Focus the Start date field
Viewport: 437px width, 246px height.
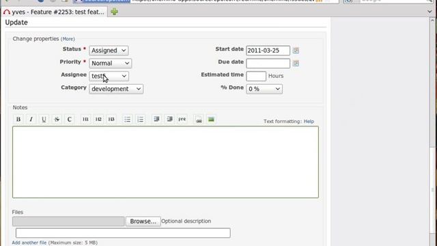coord(268,51)
